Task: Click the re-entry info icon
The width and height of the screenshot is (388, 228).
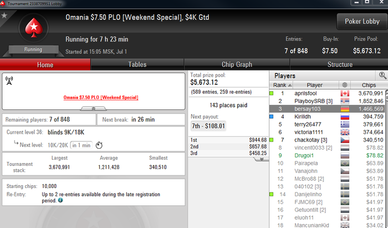Action: point(60,200)
